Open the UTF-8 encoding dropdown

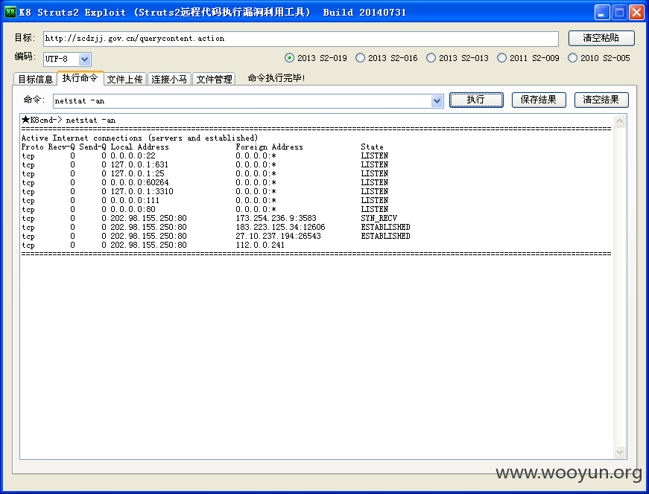(x=84, y=59)
